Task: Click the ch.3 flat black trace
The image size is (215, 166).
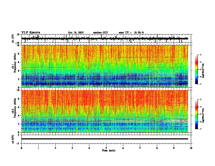Action: [105, 139]
